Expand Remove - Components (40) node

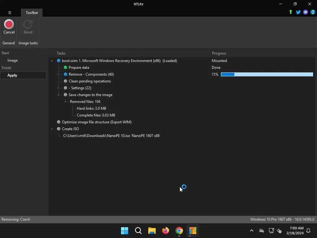58,74
